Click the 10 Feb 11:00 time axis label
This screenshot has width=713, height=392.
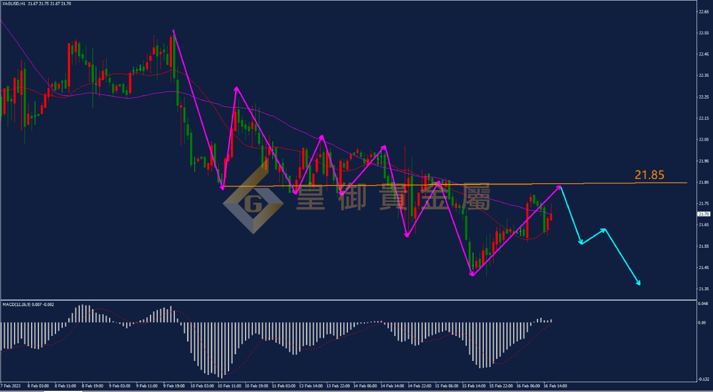coord(229,386)
